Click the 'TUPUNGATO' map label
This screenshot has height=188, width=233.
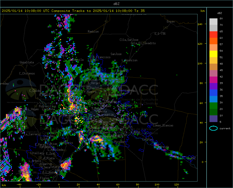[46, 147]
